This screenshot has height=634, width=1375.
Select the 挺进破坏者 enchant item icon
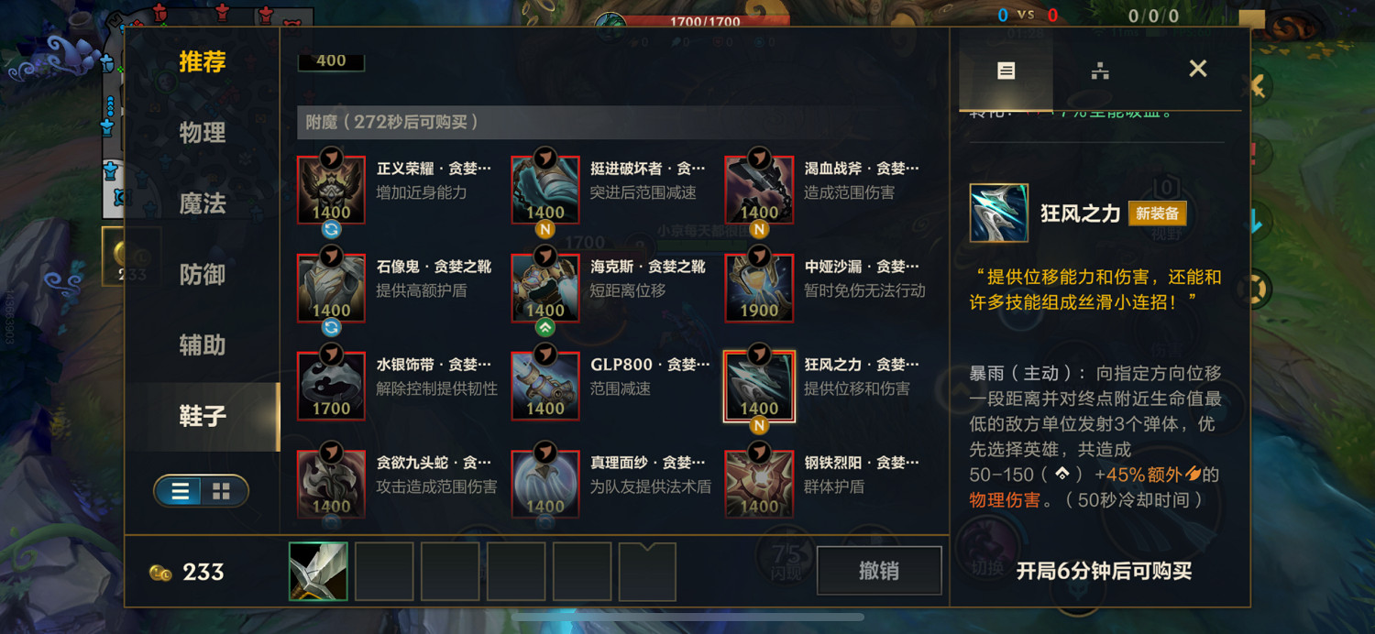pos(545,190)
